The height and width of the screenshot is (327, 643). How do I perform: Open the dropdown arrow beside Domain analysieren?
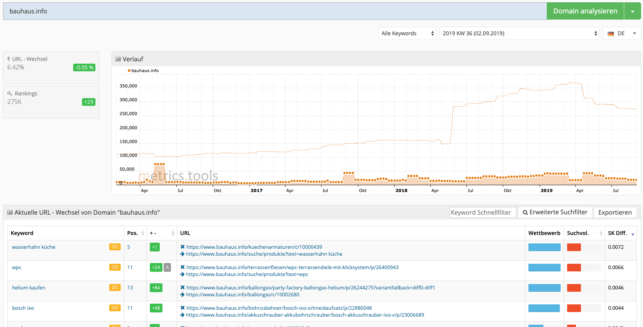coord(633,11)
